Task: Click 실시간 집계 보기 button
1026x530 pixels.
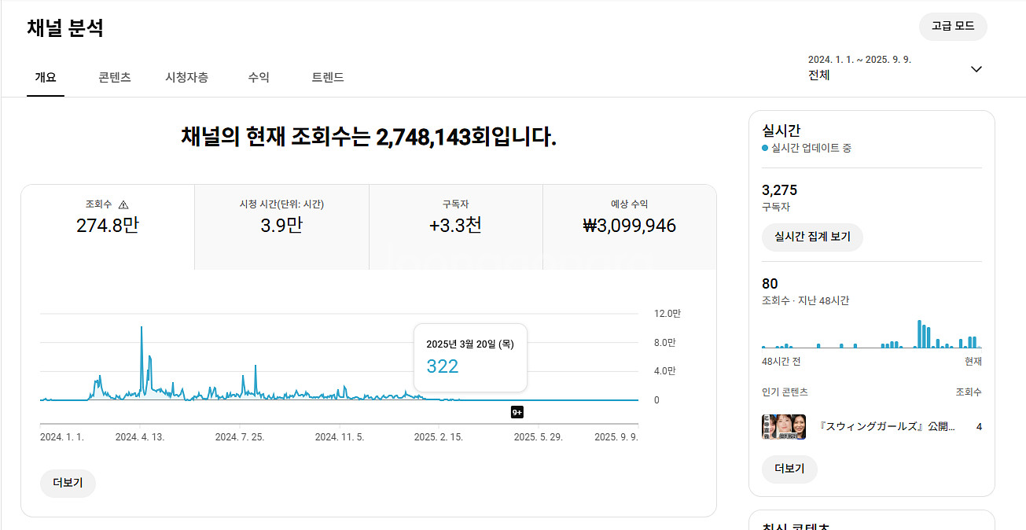Action: tap(812, 237)
